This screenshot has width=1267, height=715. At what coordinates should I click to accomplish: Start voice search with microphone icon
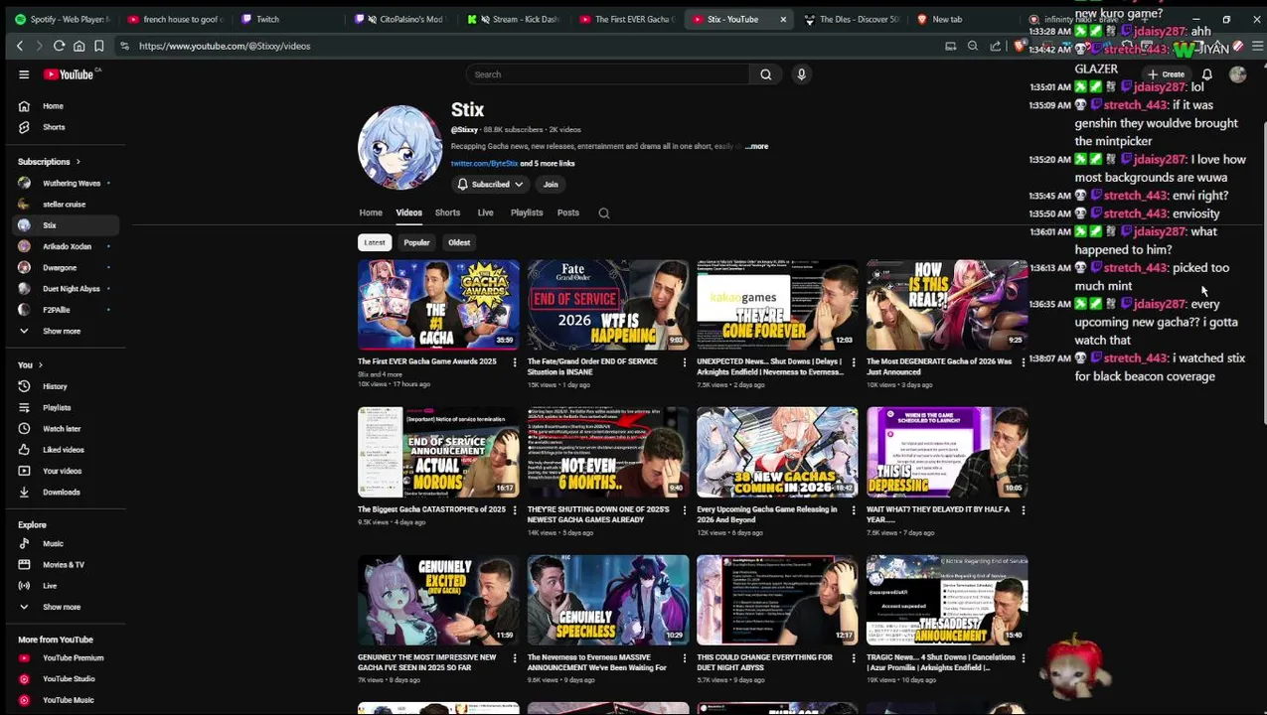[801, 74]
